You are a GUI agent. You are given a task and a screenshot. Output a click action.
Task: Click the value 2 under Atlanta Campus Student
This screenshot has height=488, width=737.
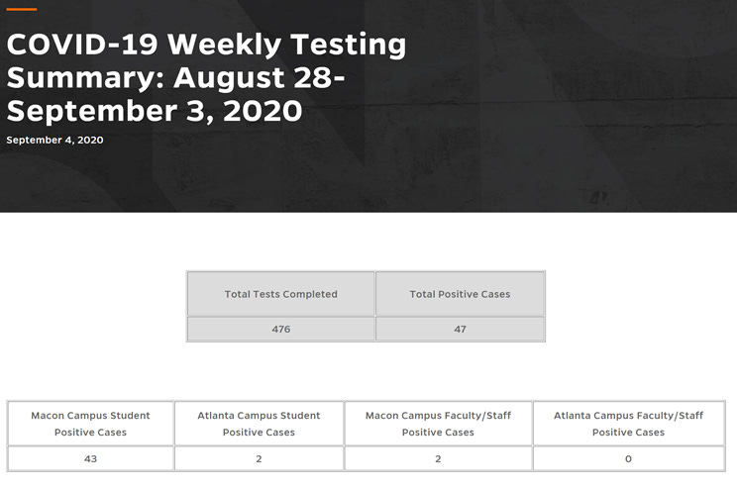(x=259, y=459)
